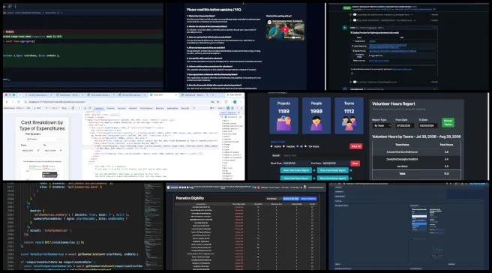Click the People card person icon
Screen dimensions: 492x273
tap(316, 123)
